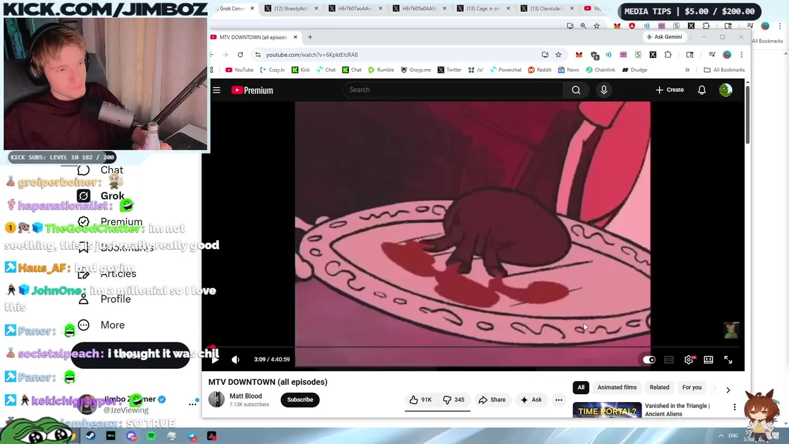The height and width of the screenshot is (444, 789).
Task: Expand hidden bookmarks with the chevron
Action: click(x=687, y=70)
